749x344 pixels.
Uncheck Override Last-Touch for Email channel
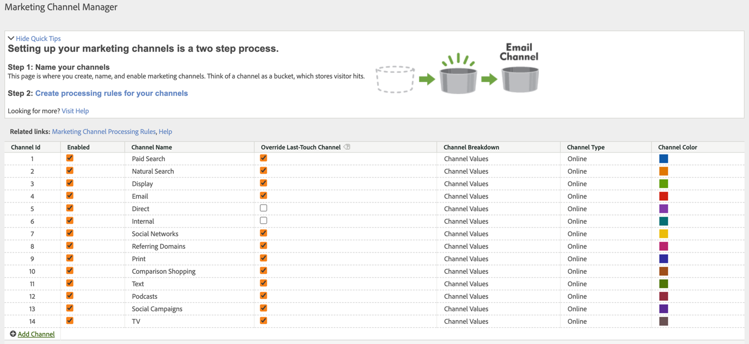point(263,196)
